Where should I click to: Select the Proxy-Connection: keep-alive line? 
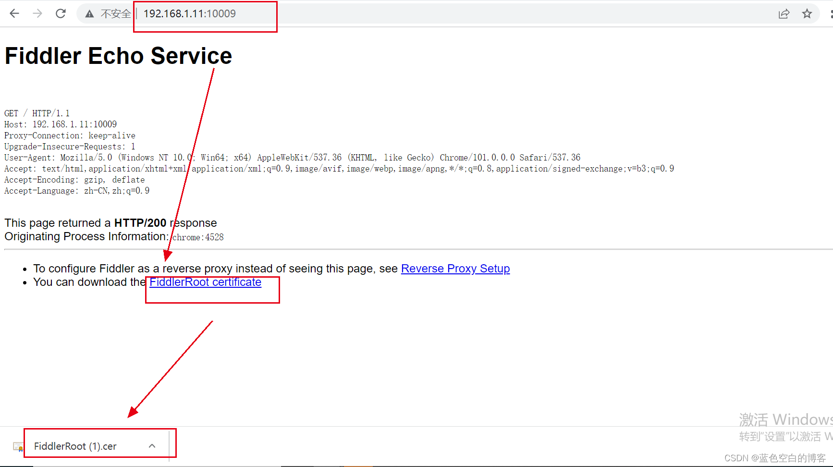tap(70, 135)
